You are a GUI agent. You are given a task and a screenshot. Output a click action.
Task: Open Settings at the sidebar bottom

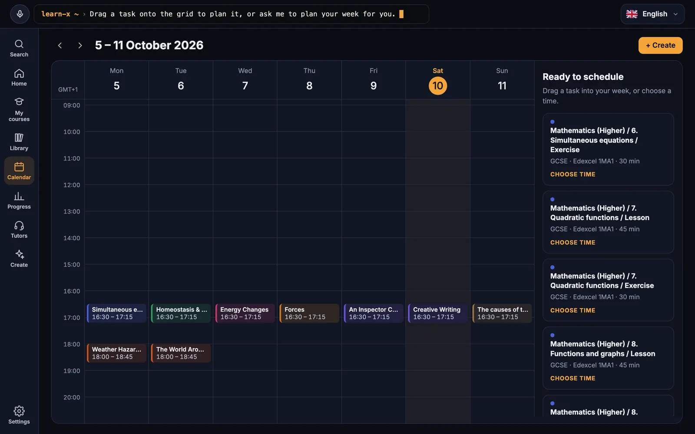pyautogui.click(x=19, y=415)
